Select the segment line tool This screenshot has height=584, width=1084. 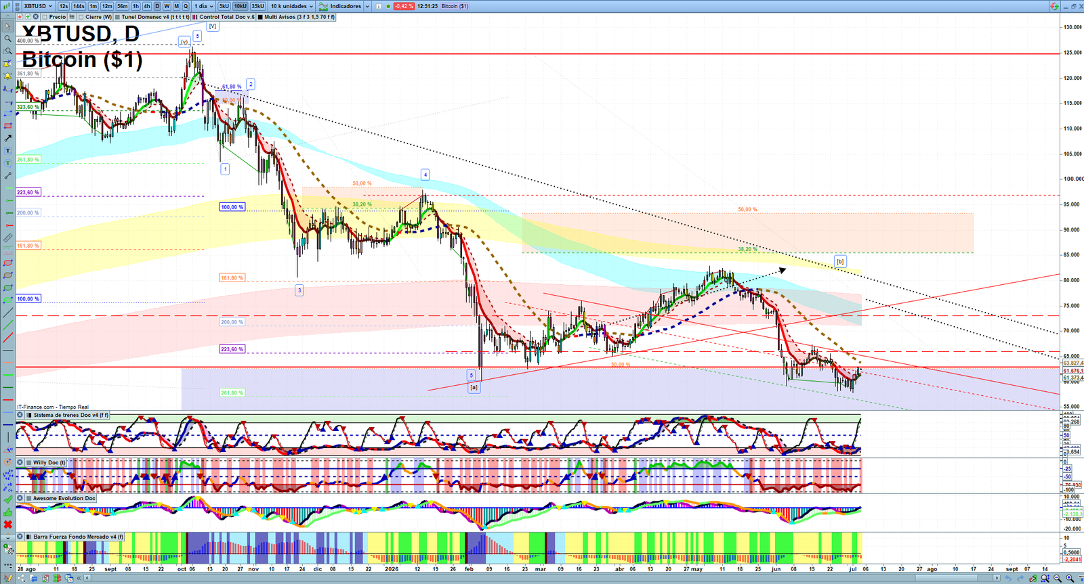[x=8, y=176]
